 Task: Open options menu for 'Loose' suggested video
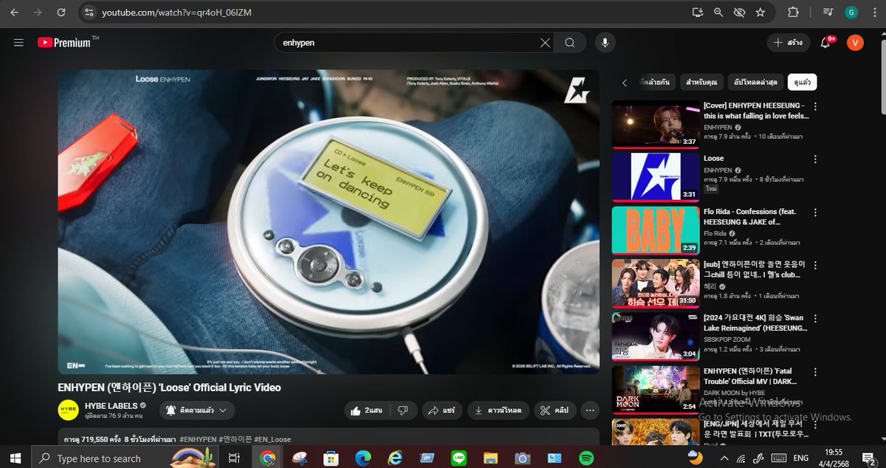click(x=815, y=159)
